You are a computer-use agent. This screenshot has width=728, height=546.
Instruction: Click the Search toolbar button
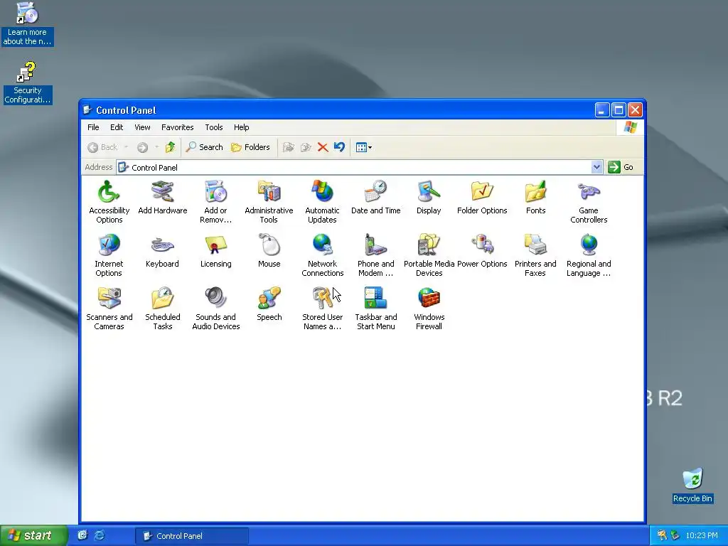pos(204,147)
